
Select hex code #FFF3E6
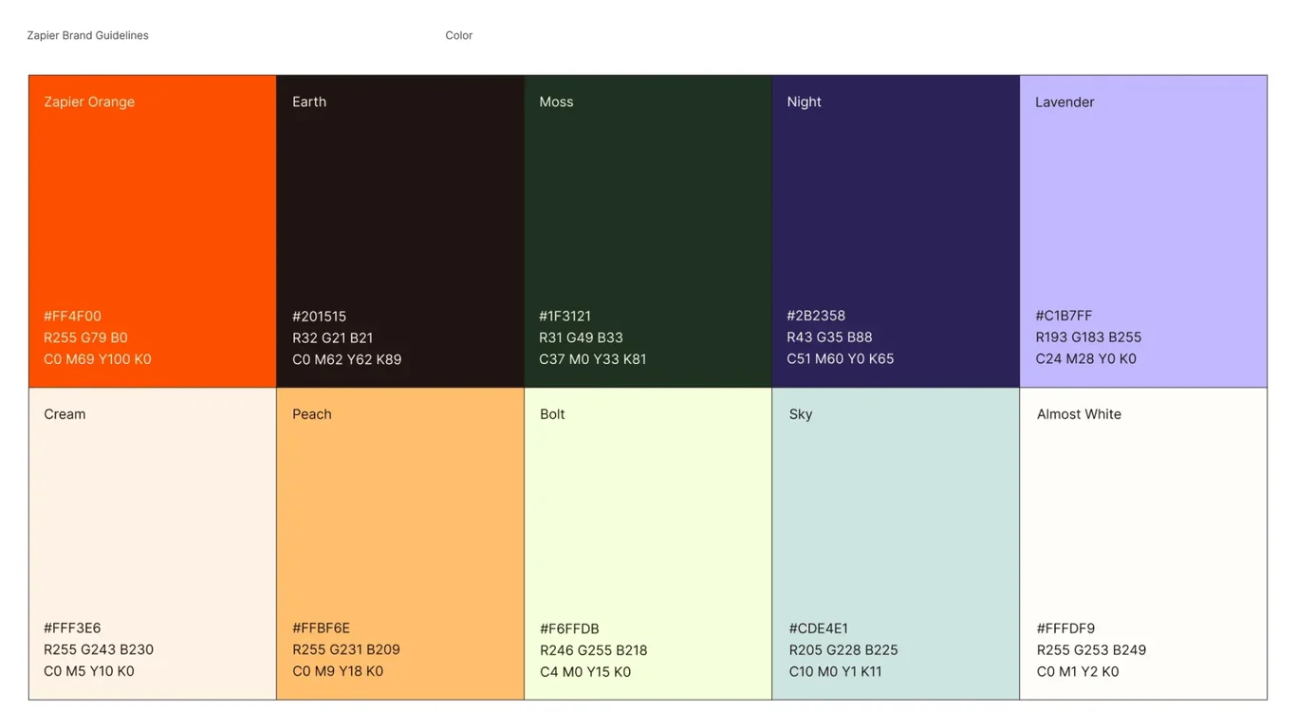[72, 628]
